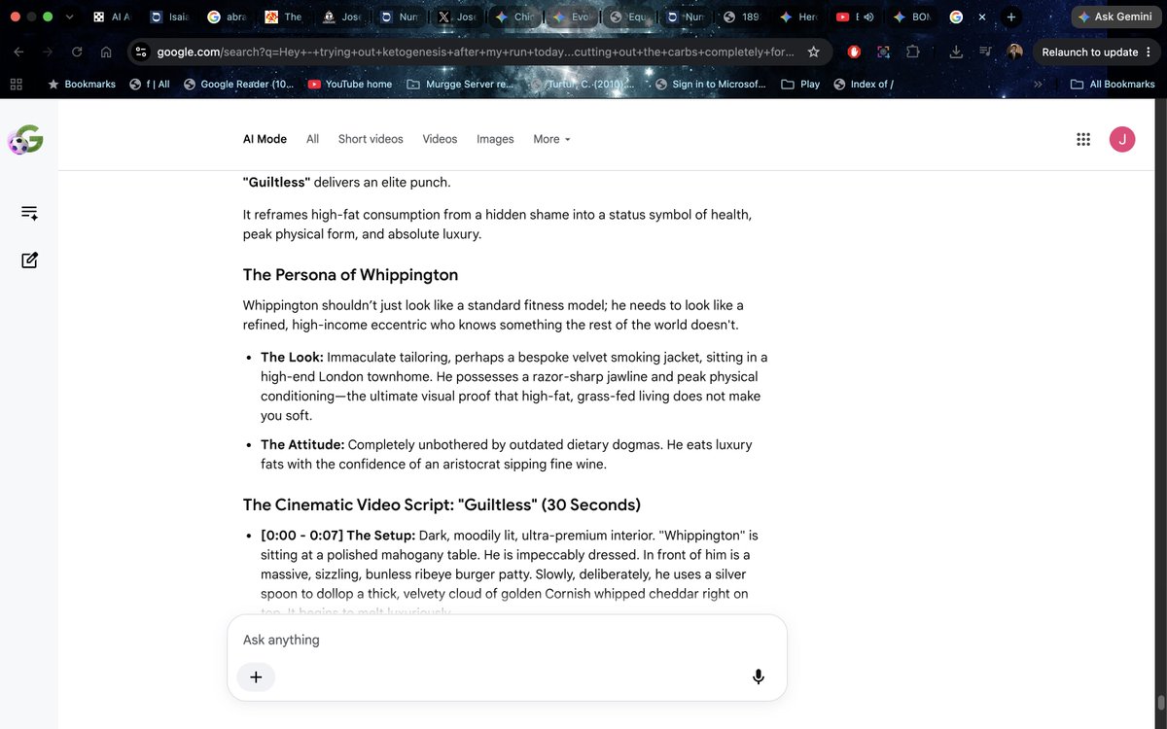Open the media controls playlist icon
This screenshot has height=729, width=1167.
tap(986, 52)
